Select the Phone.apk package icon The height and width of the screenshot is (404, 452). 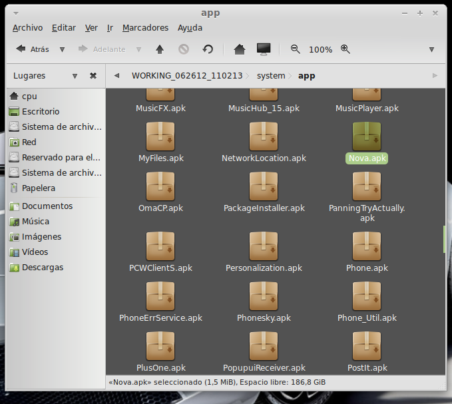click(x=367, y=246)
